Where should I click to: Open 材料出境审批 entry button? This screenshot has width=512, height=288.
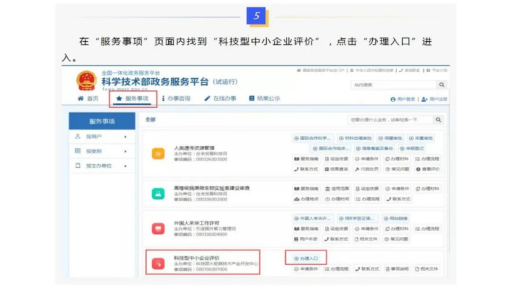pyautogui.click(x=356, y=138)
